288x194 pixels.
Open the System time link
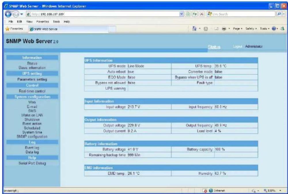click(32, 132)
